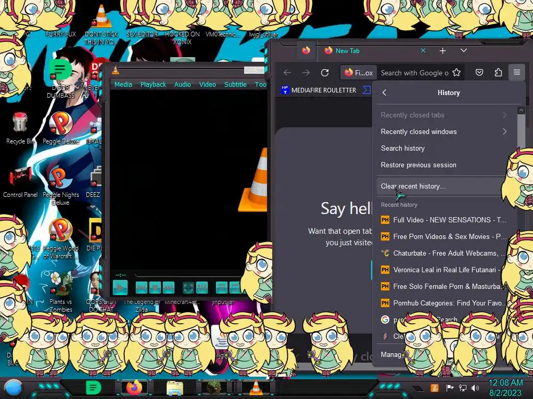Open Pornhub Categories history entry
The width and height of the screenshot is (533, 399).
coord(445,303)
